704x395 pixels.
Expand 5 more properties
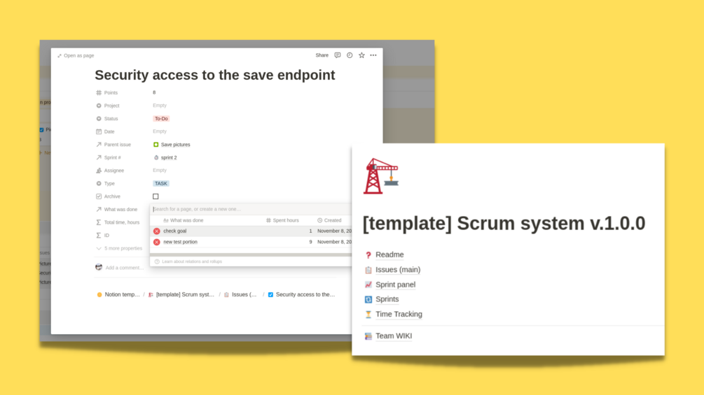coord(119,248)
